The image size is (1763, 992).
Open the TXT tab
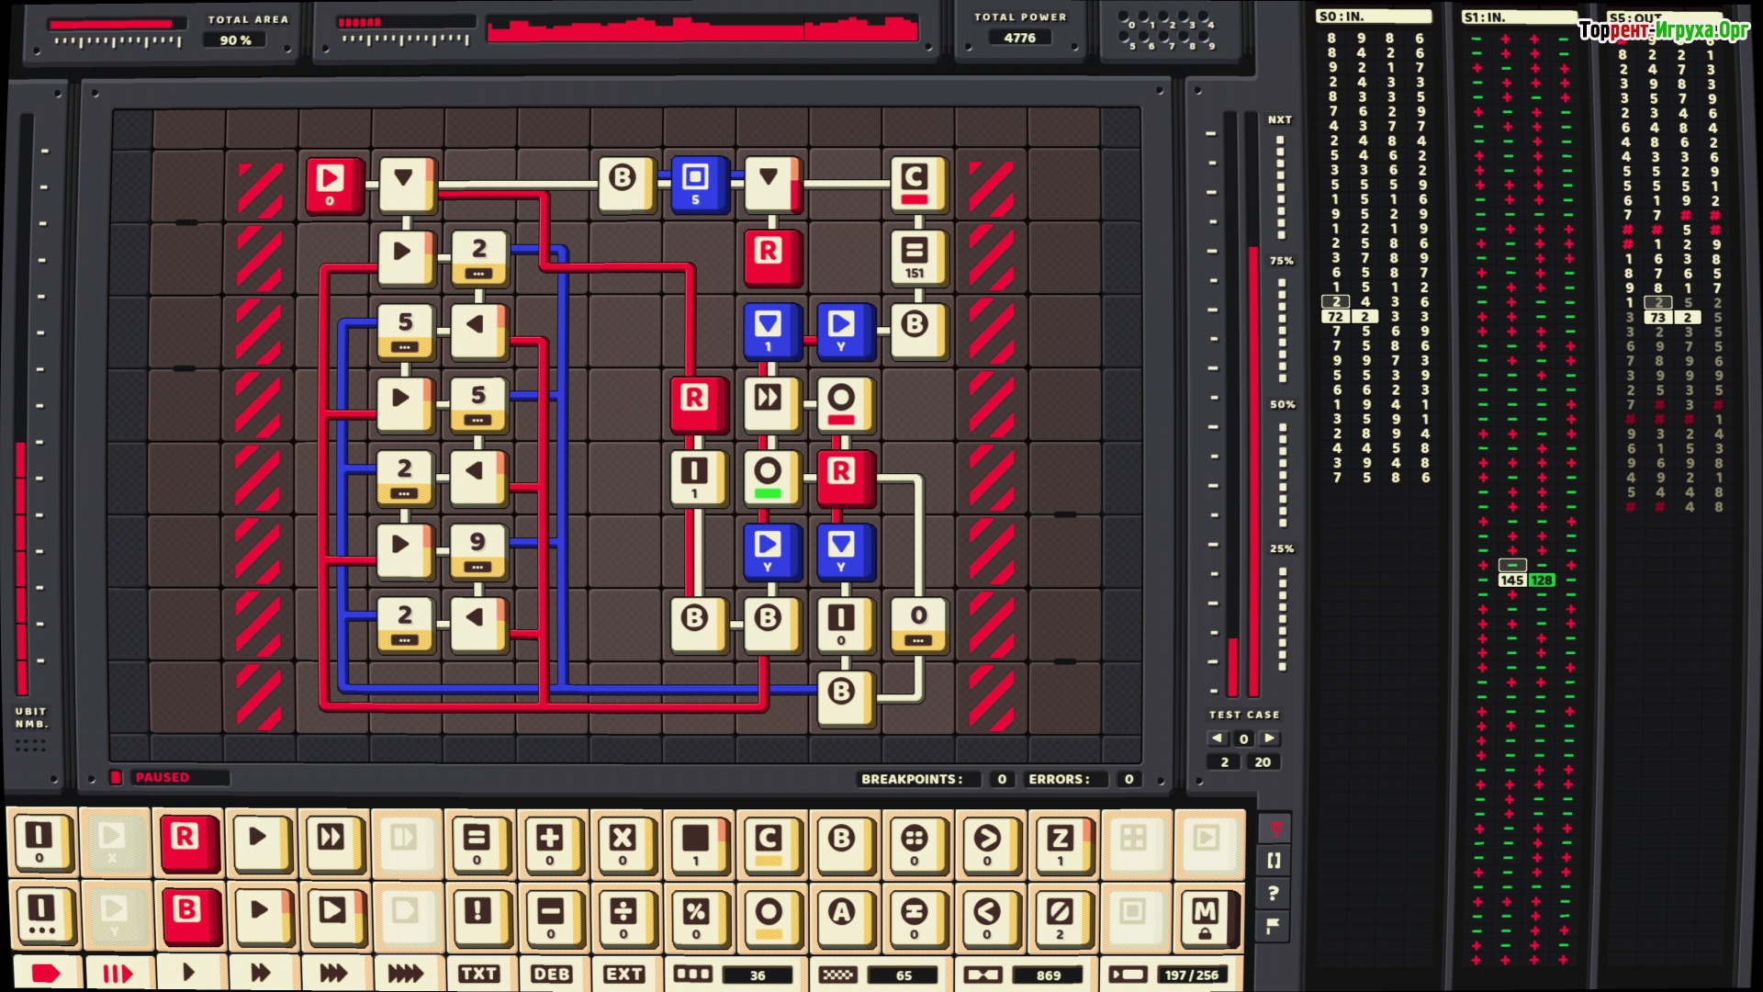point(478,973)
